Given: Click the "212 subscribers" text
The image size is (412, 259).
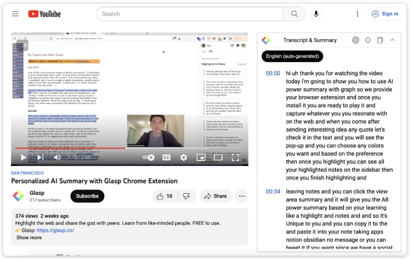Looking at the screenshot, I should 45,200.
